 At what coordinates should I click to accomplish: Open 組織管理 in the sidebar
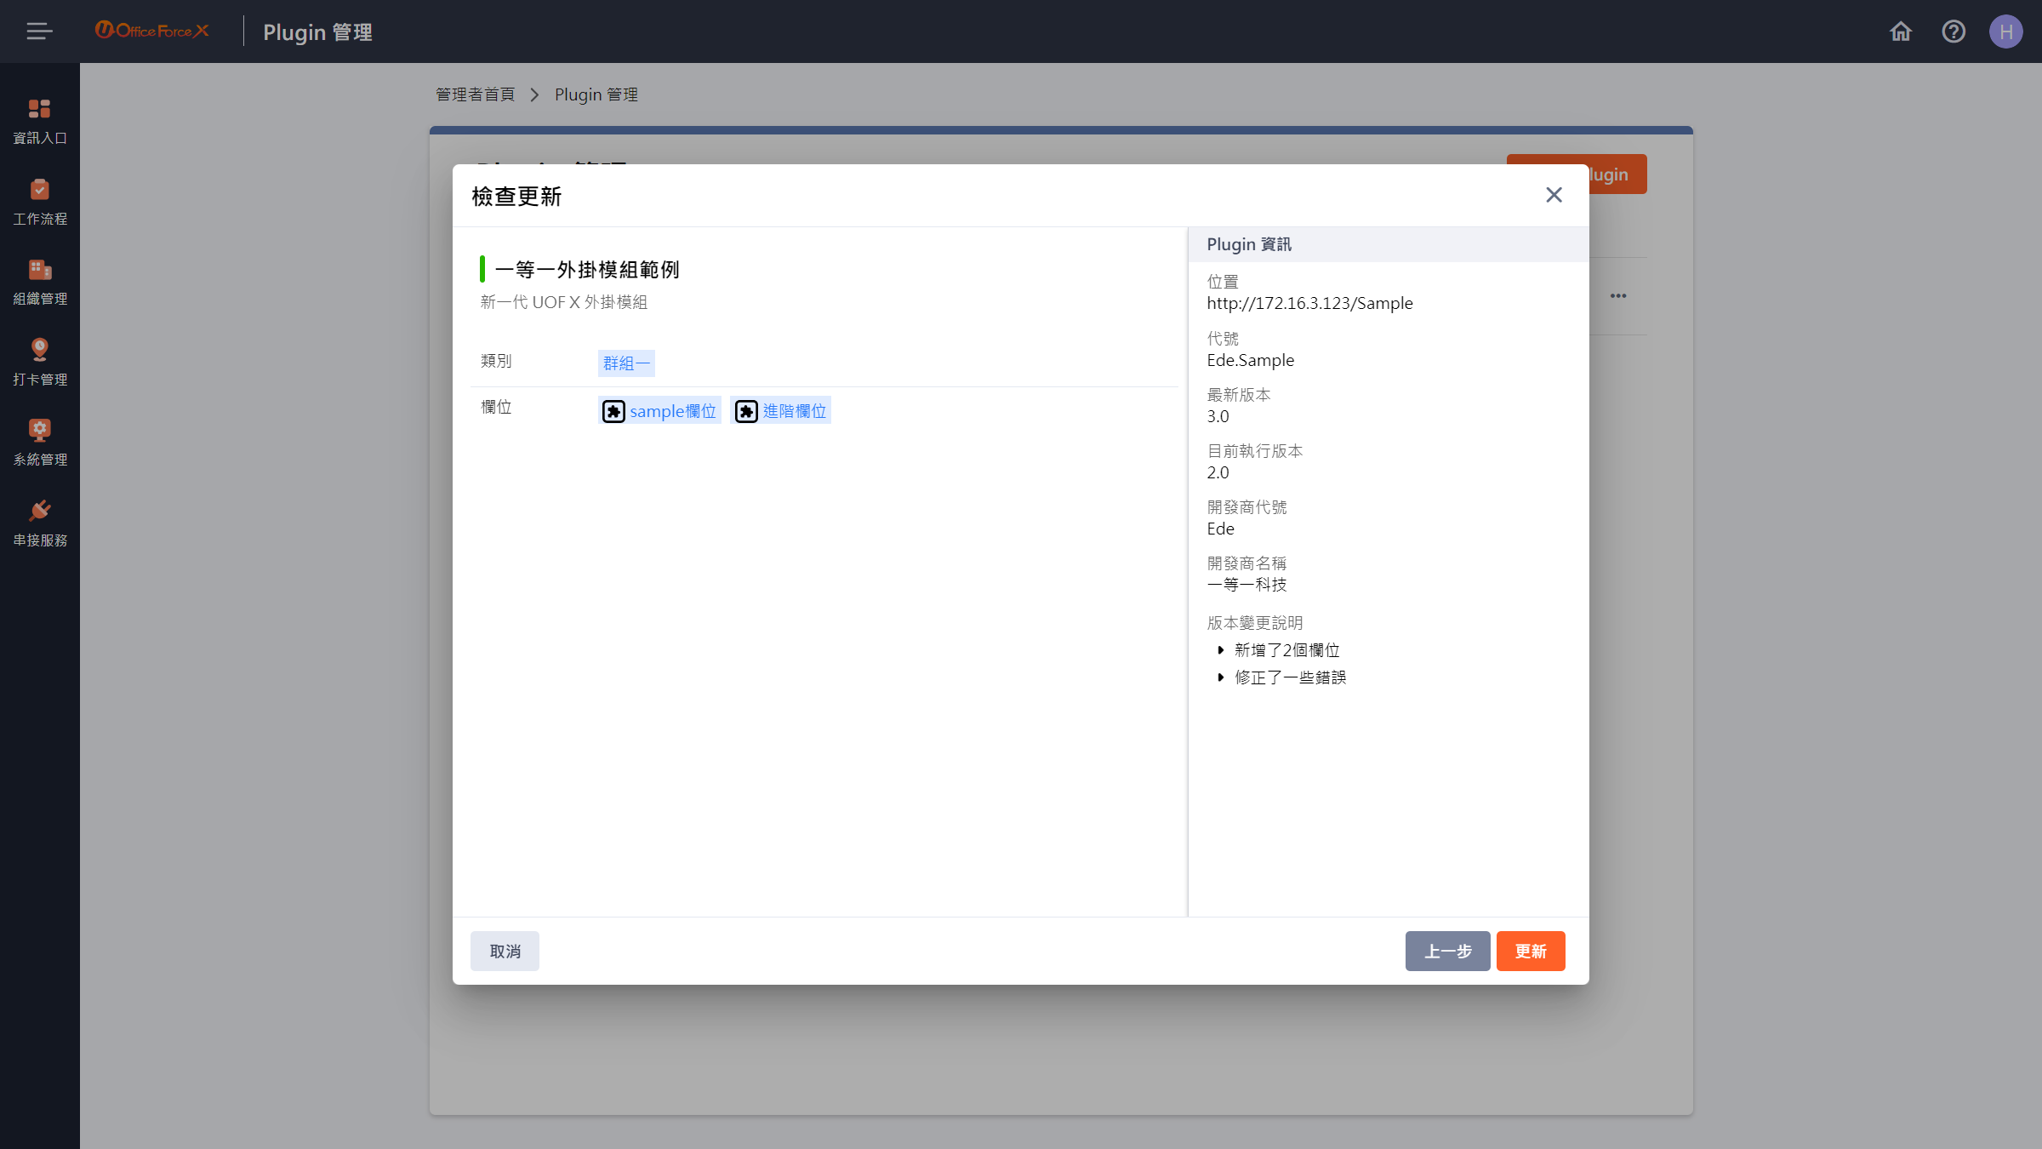pos(40,283)
